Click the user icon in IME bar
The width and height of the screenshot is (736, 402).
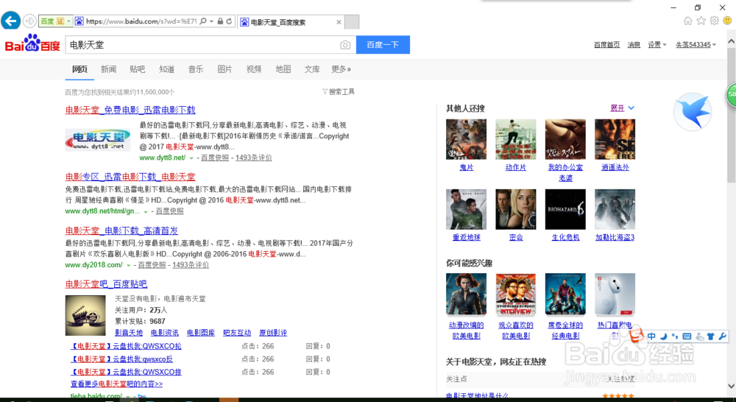click(699, 336)
